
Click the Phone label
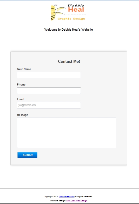tap(21, 85)
